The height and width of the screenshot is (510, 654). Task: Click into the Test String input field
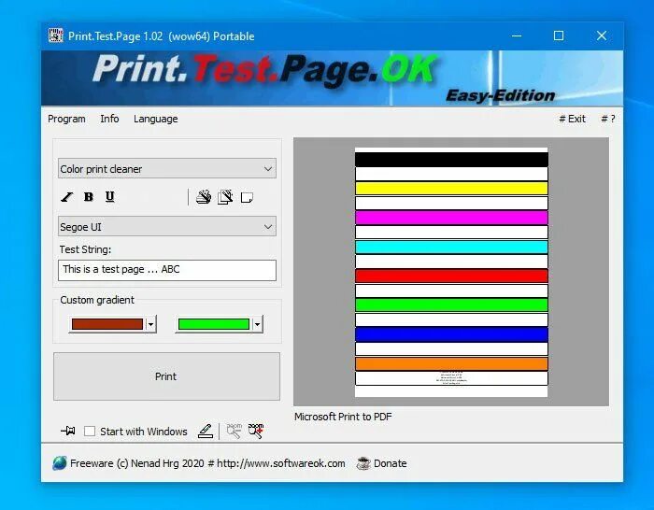point(167,270)
